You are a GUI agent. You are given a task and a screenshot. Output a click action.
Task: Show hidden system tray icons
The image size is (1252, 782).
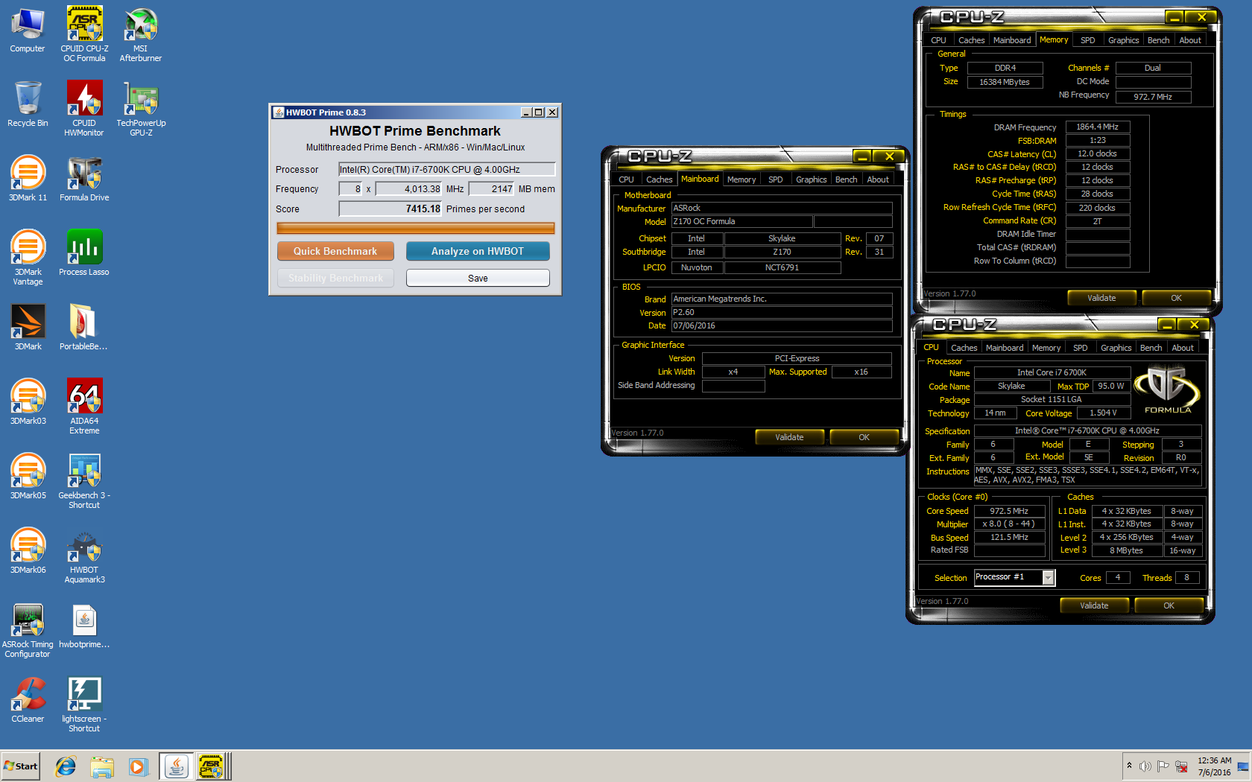coord(1129,766)
